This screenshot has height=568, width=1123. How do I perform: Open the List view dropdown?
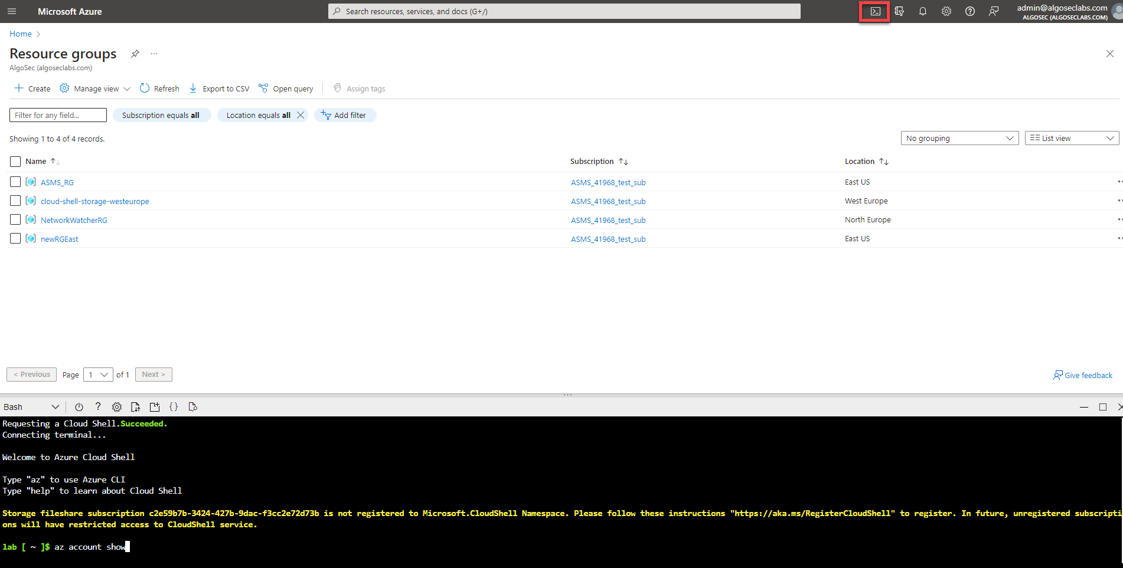[1072, 138]
